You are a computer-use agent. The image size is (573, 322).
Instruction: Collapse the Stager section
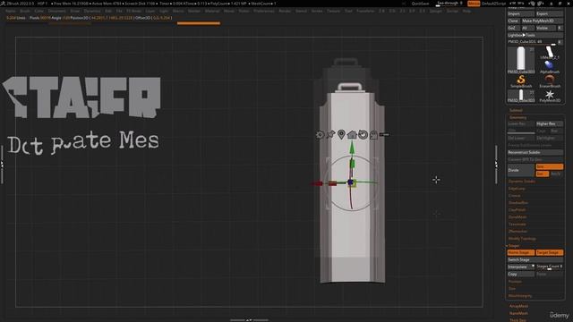[x=513, y=246]
